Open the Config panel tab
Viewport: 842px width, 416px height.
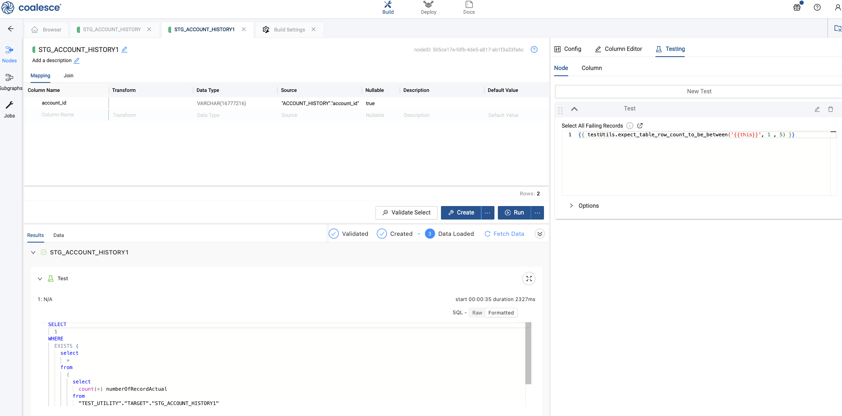click(568, 49)
